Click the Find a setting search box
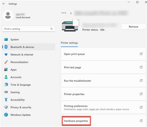 pyautogui.click(x=29, y=29)
